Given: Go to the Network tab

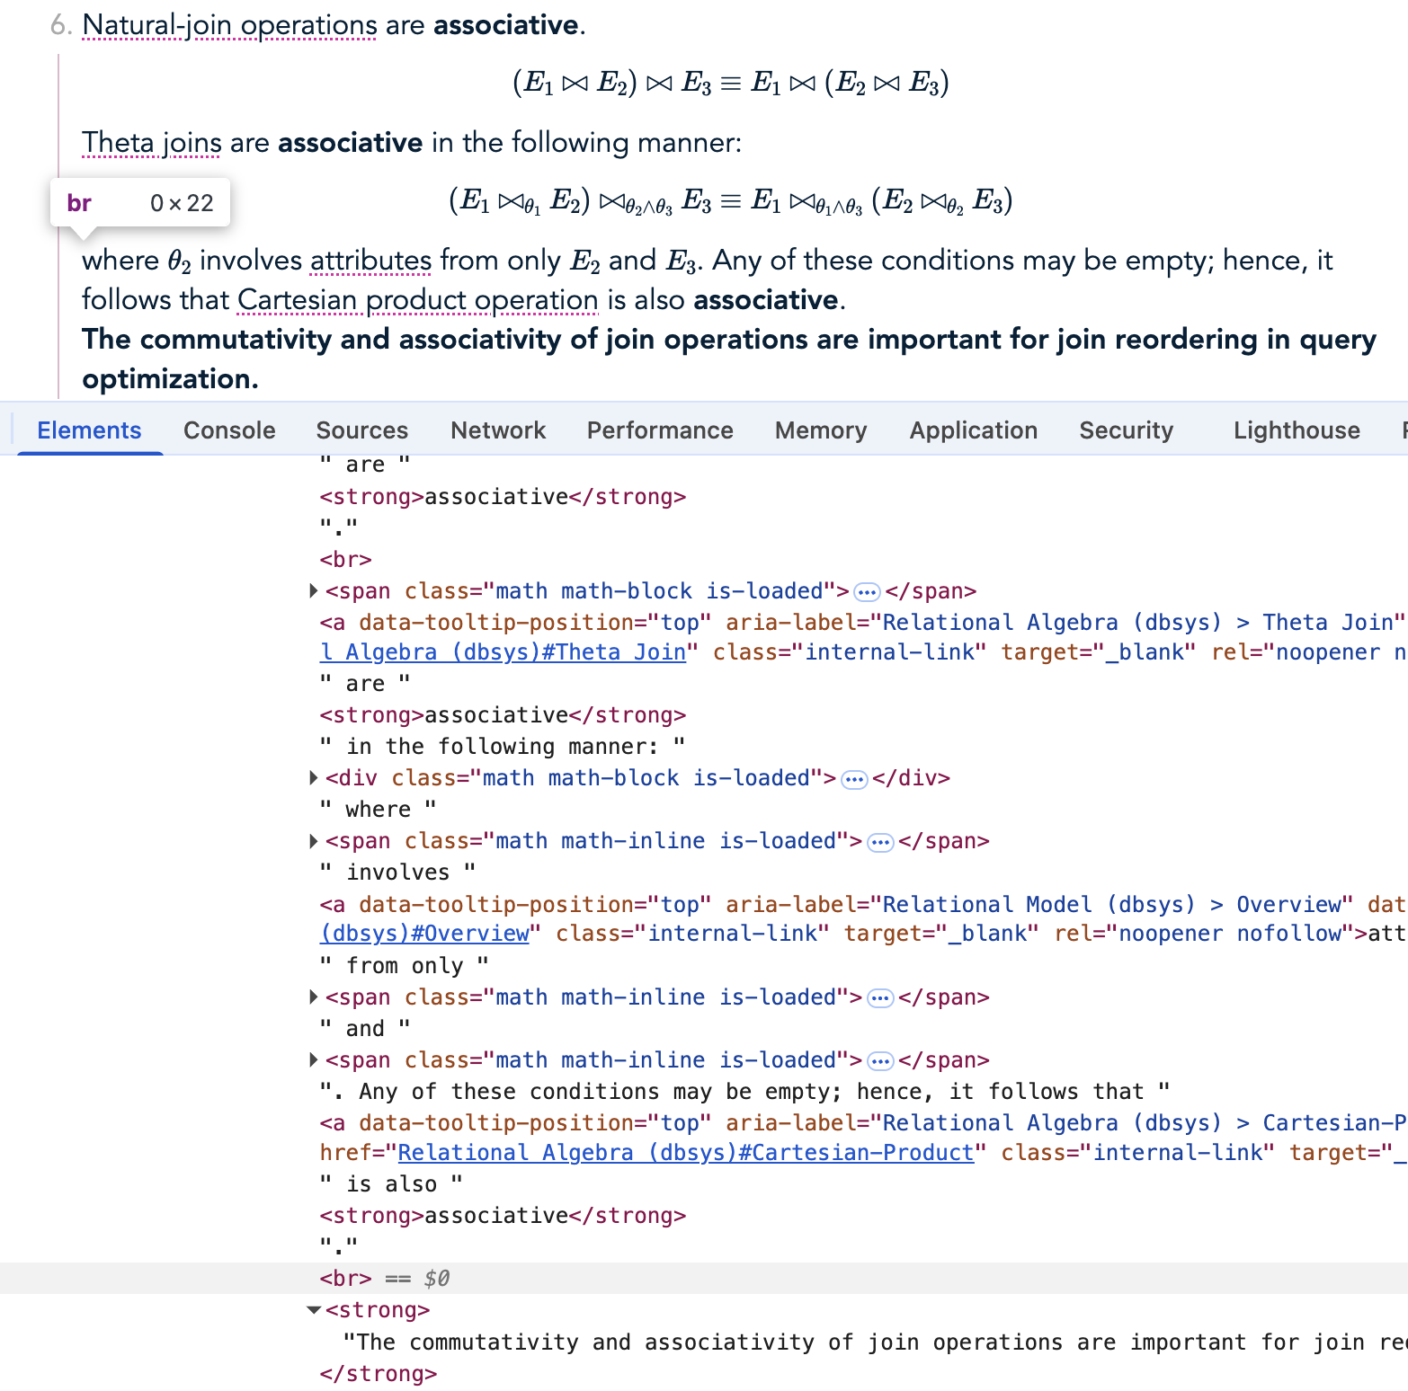Looking at the screenshot, I should (498, 430).
